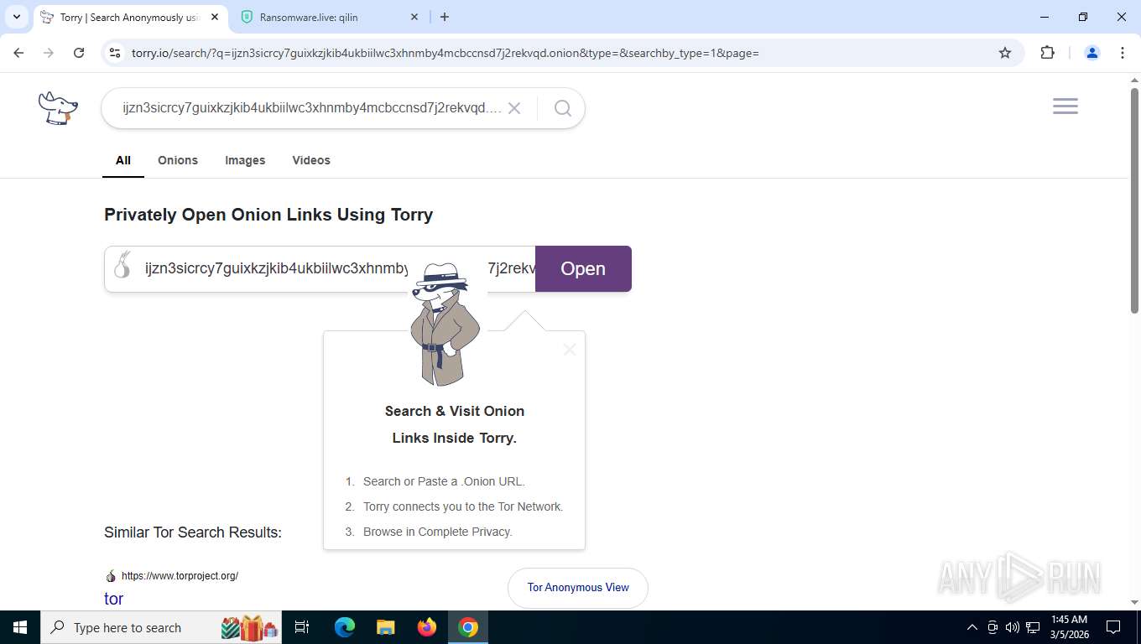The image size is (1141, 644).
Task: Close the Torry tab
Action: [214, 17]
